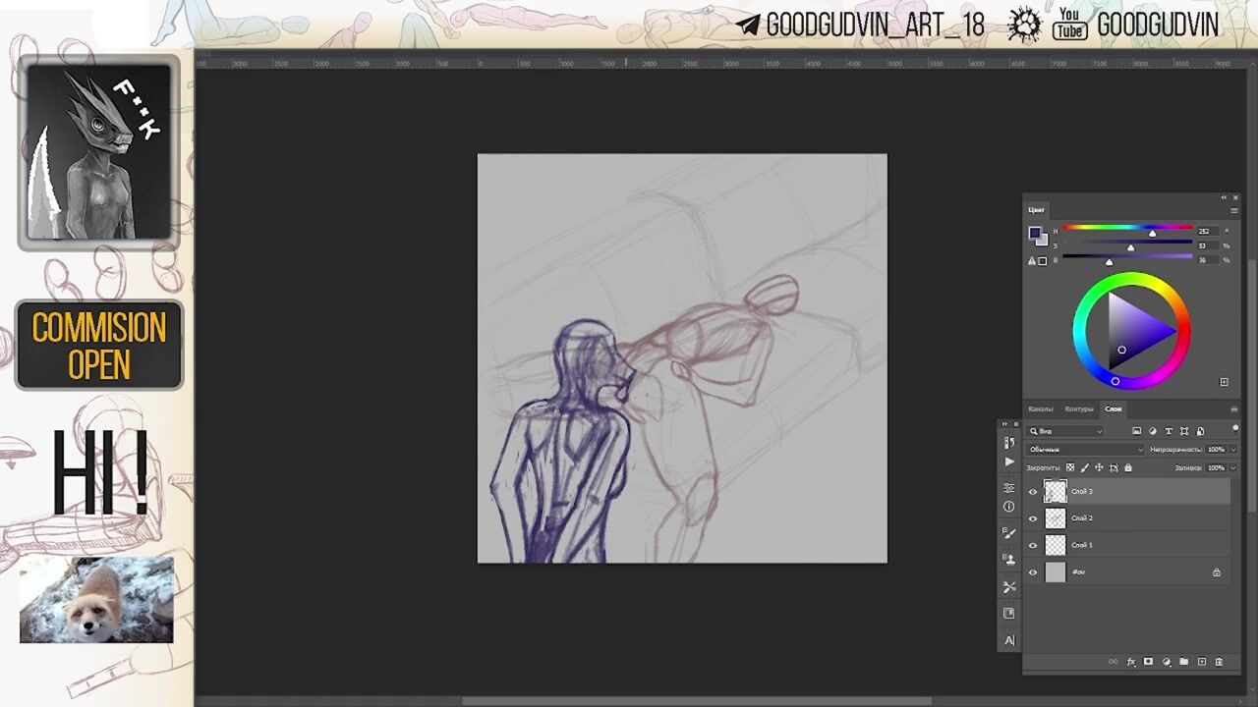Screen dimensions: 1258x707
Task: Click the Commision Open banner
Action: pos(99,345)
